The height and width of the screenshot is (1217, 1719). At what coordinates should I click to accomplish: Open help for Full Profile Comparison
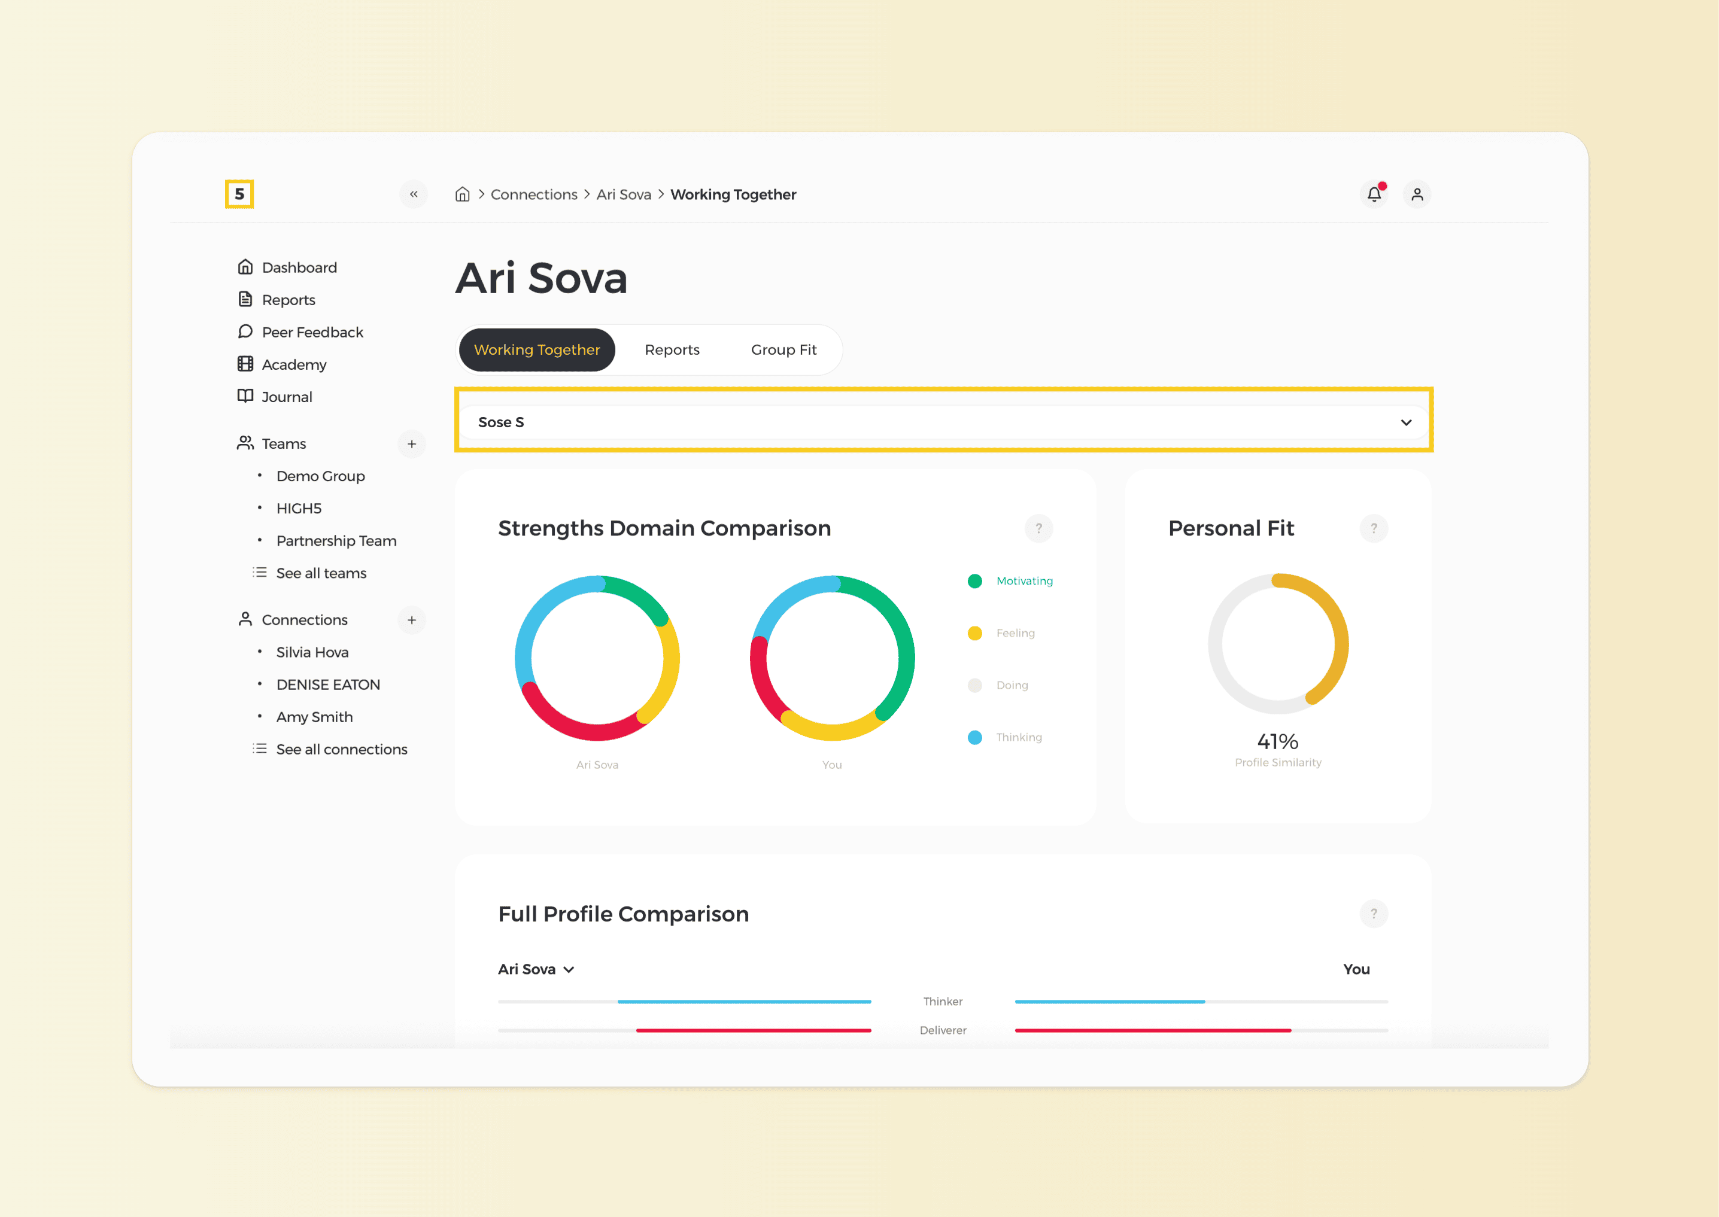pos(1372,914)
